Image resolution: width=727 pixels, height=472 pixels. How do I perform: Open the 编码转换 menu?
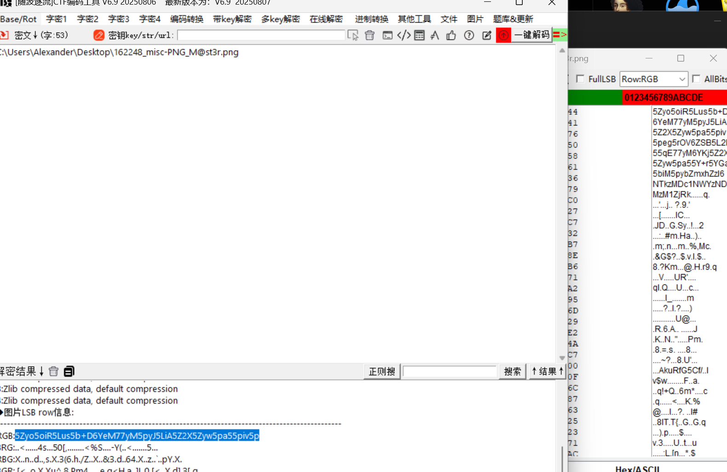point(187,19)
